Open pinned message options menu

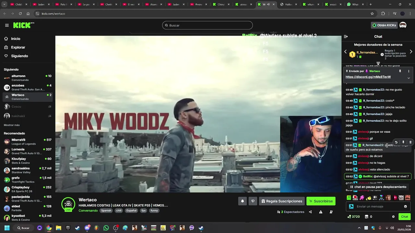[x=409, y=71]
